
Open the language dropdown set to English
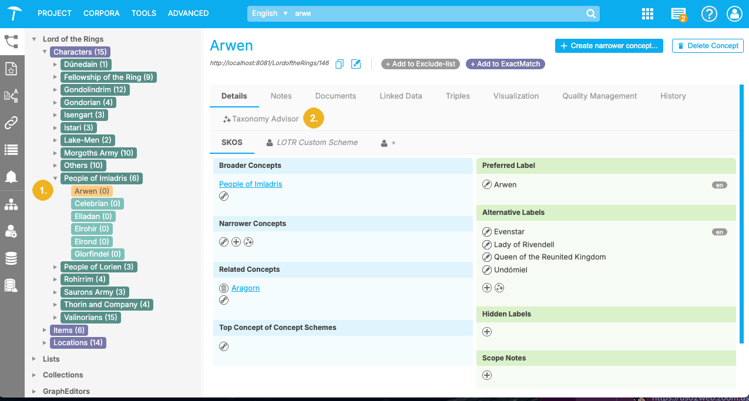tap(270, 14)
